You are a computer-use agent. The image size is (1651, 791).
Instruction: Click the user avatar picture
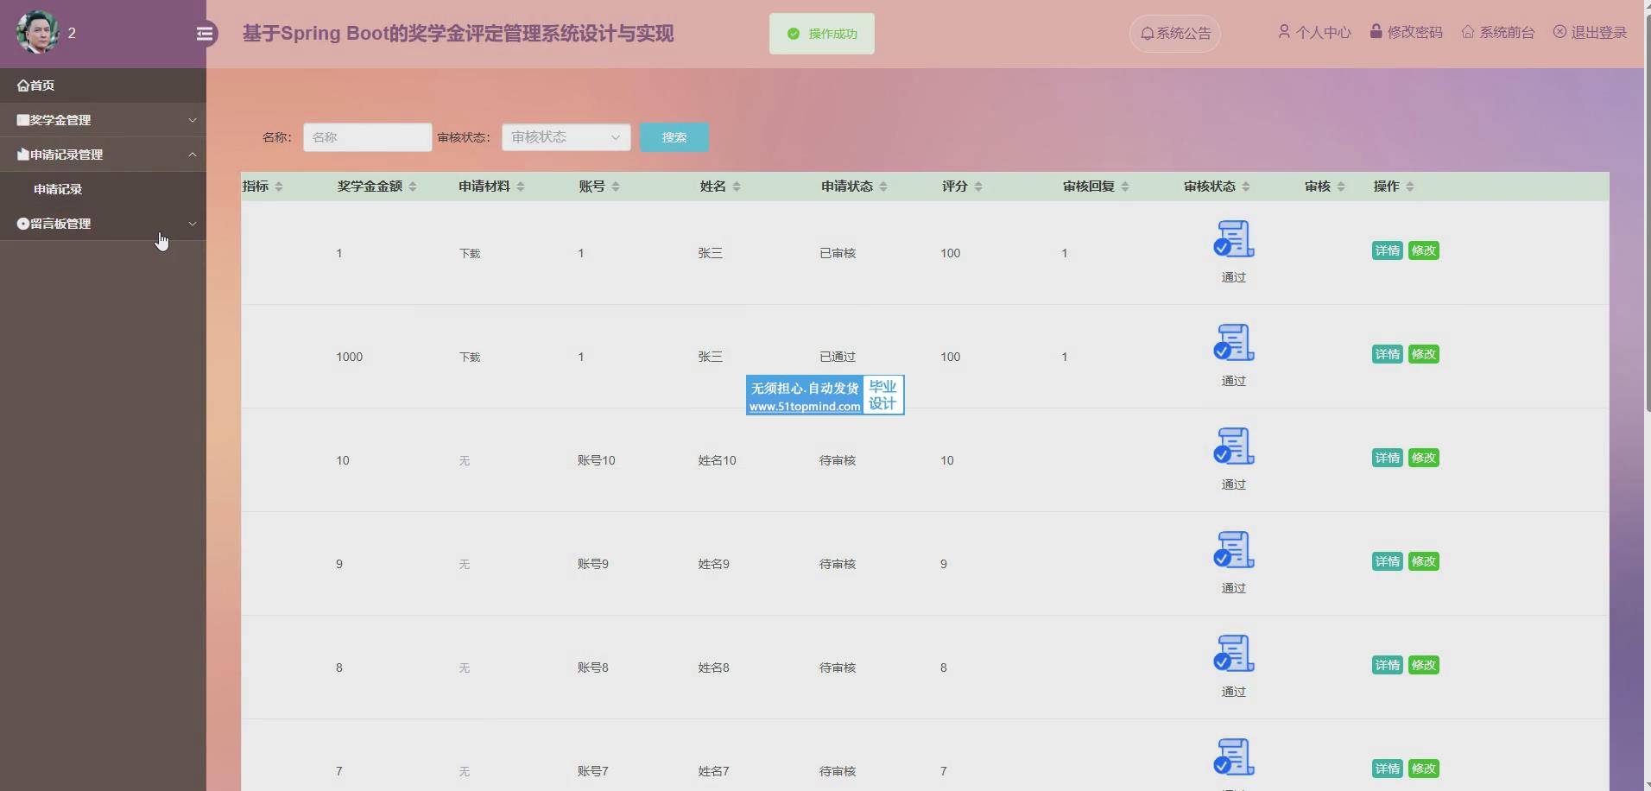(37, 33)
